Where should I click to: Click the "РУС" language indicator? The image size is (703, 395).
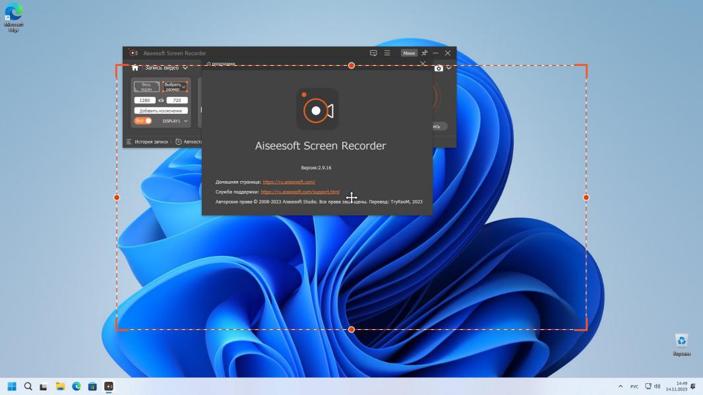coord(634,386)
